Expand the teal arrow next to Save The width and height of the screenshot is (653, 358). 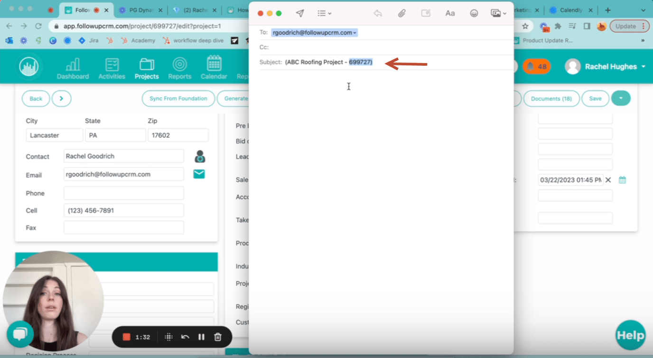coord(621,98)
